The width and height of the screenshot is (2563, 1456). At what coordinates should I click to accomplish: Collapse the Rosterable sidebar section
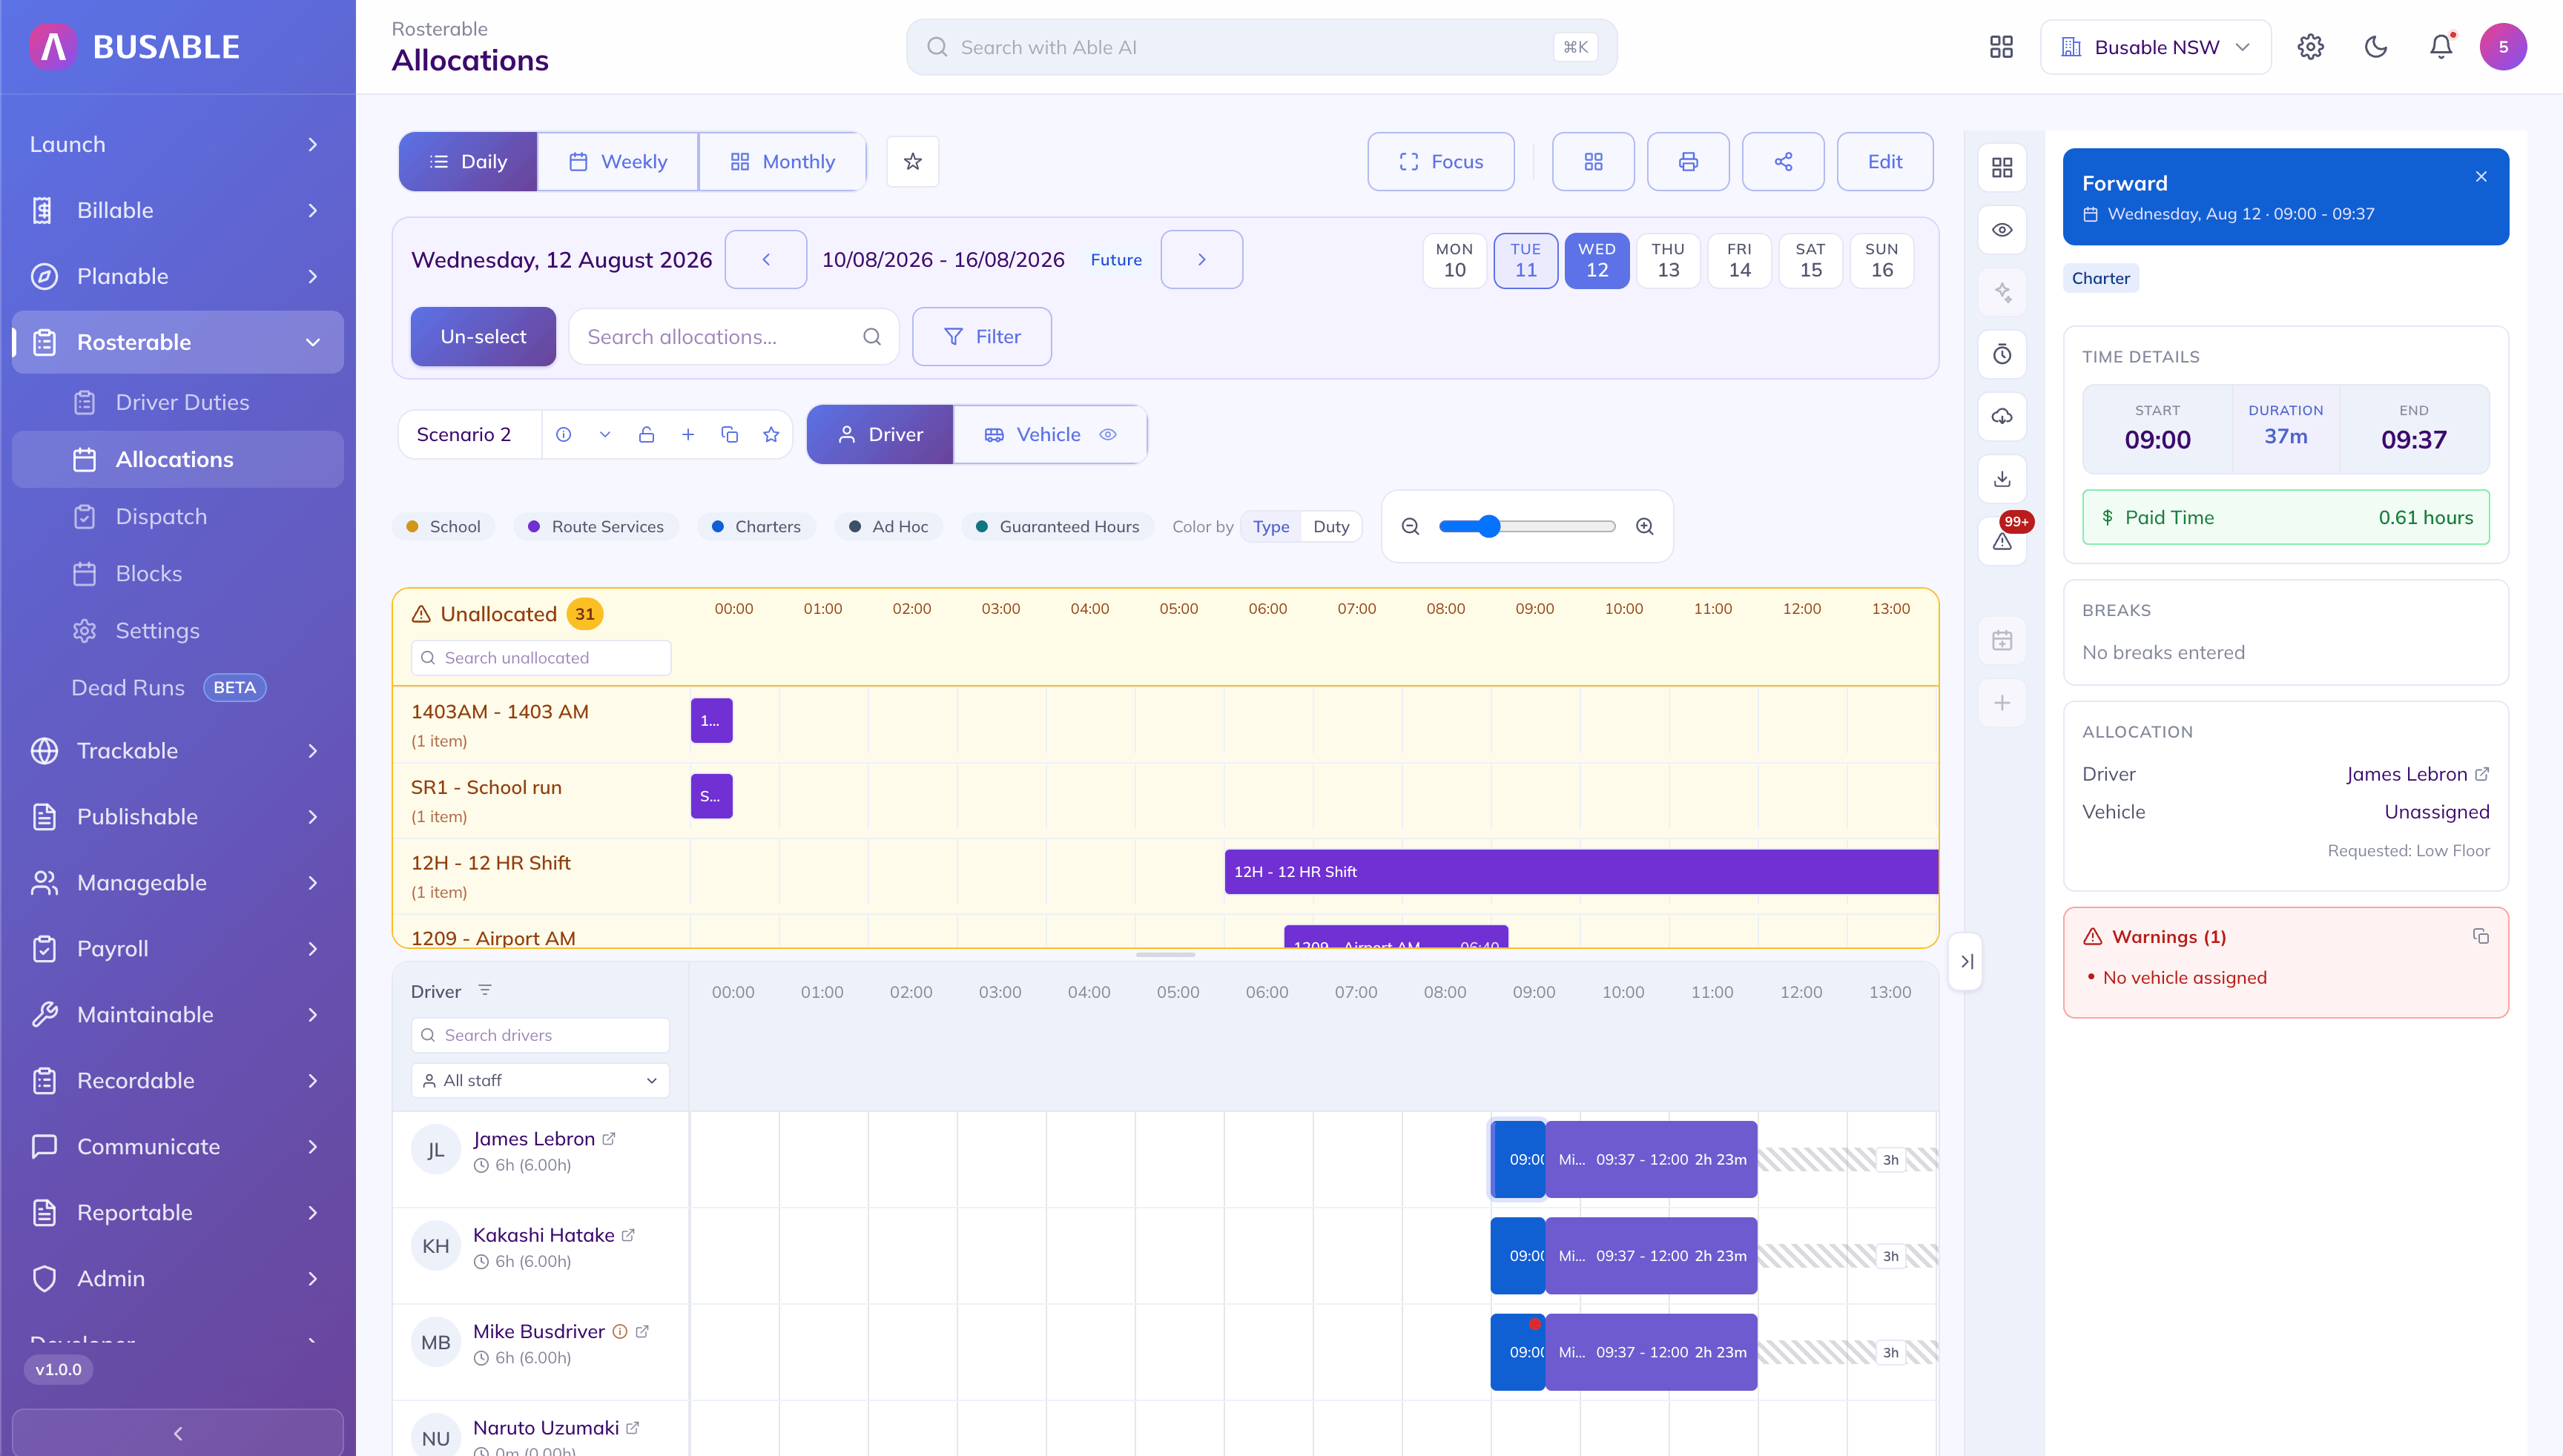(177, 342)
